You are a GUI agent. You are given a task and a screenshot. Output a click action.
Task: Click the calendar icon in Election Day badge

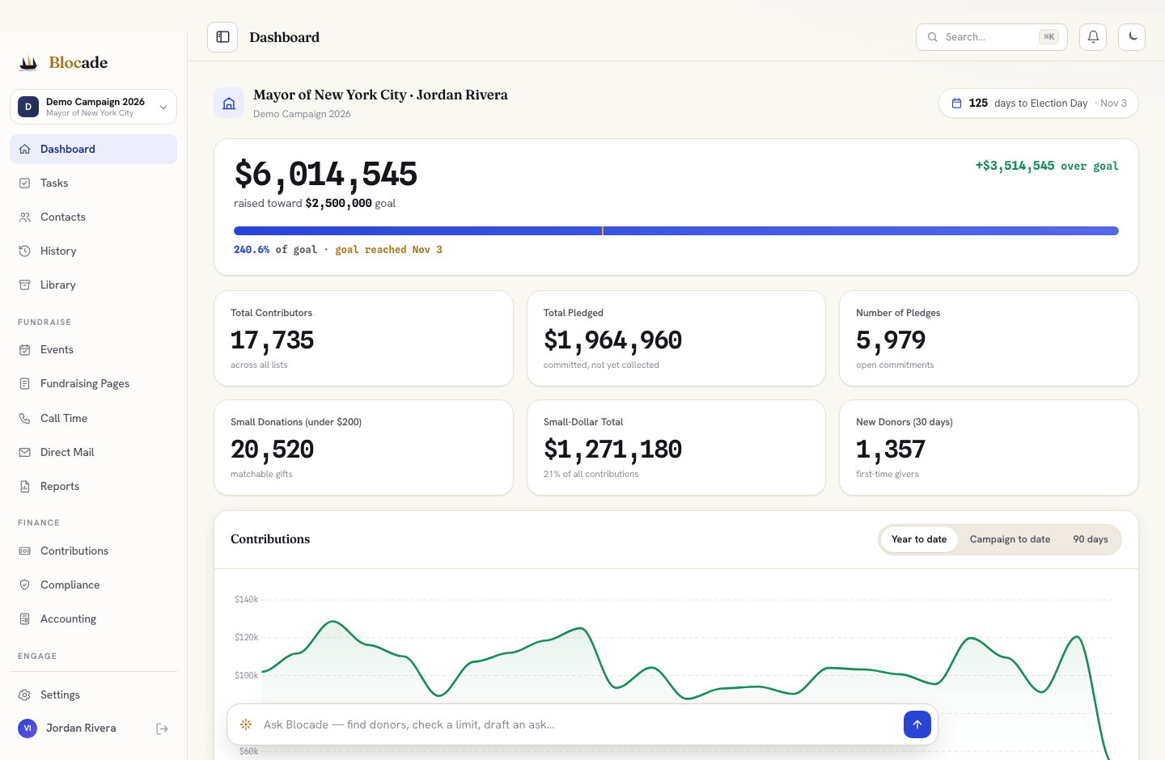click(x=956, y=103)
